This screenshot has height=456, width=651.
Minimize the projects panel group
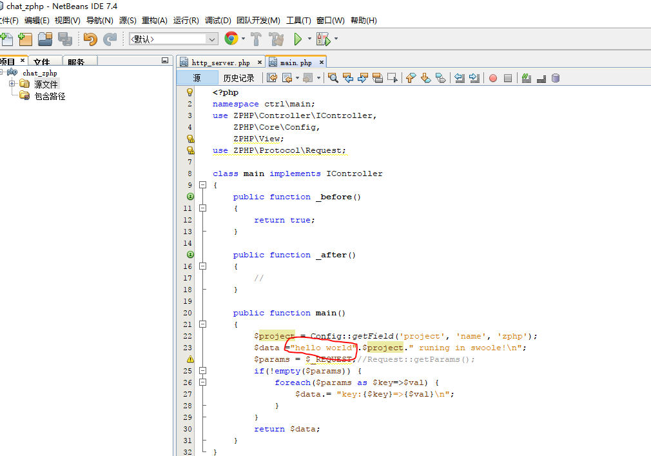(x=165, y=61)
